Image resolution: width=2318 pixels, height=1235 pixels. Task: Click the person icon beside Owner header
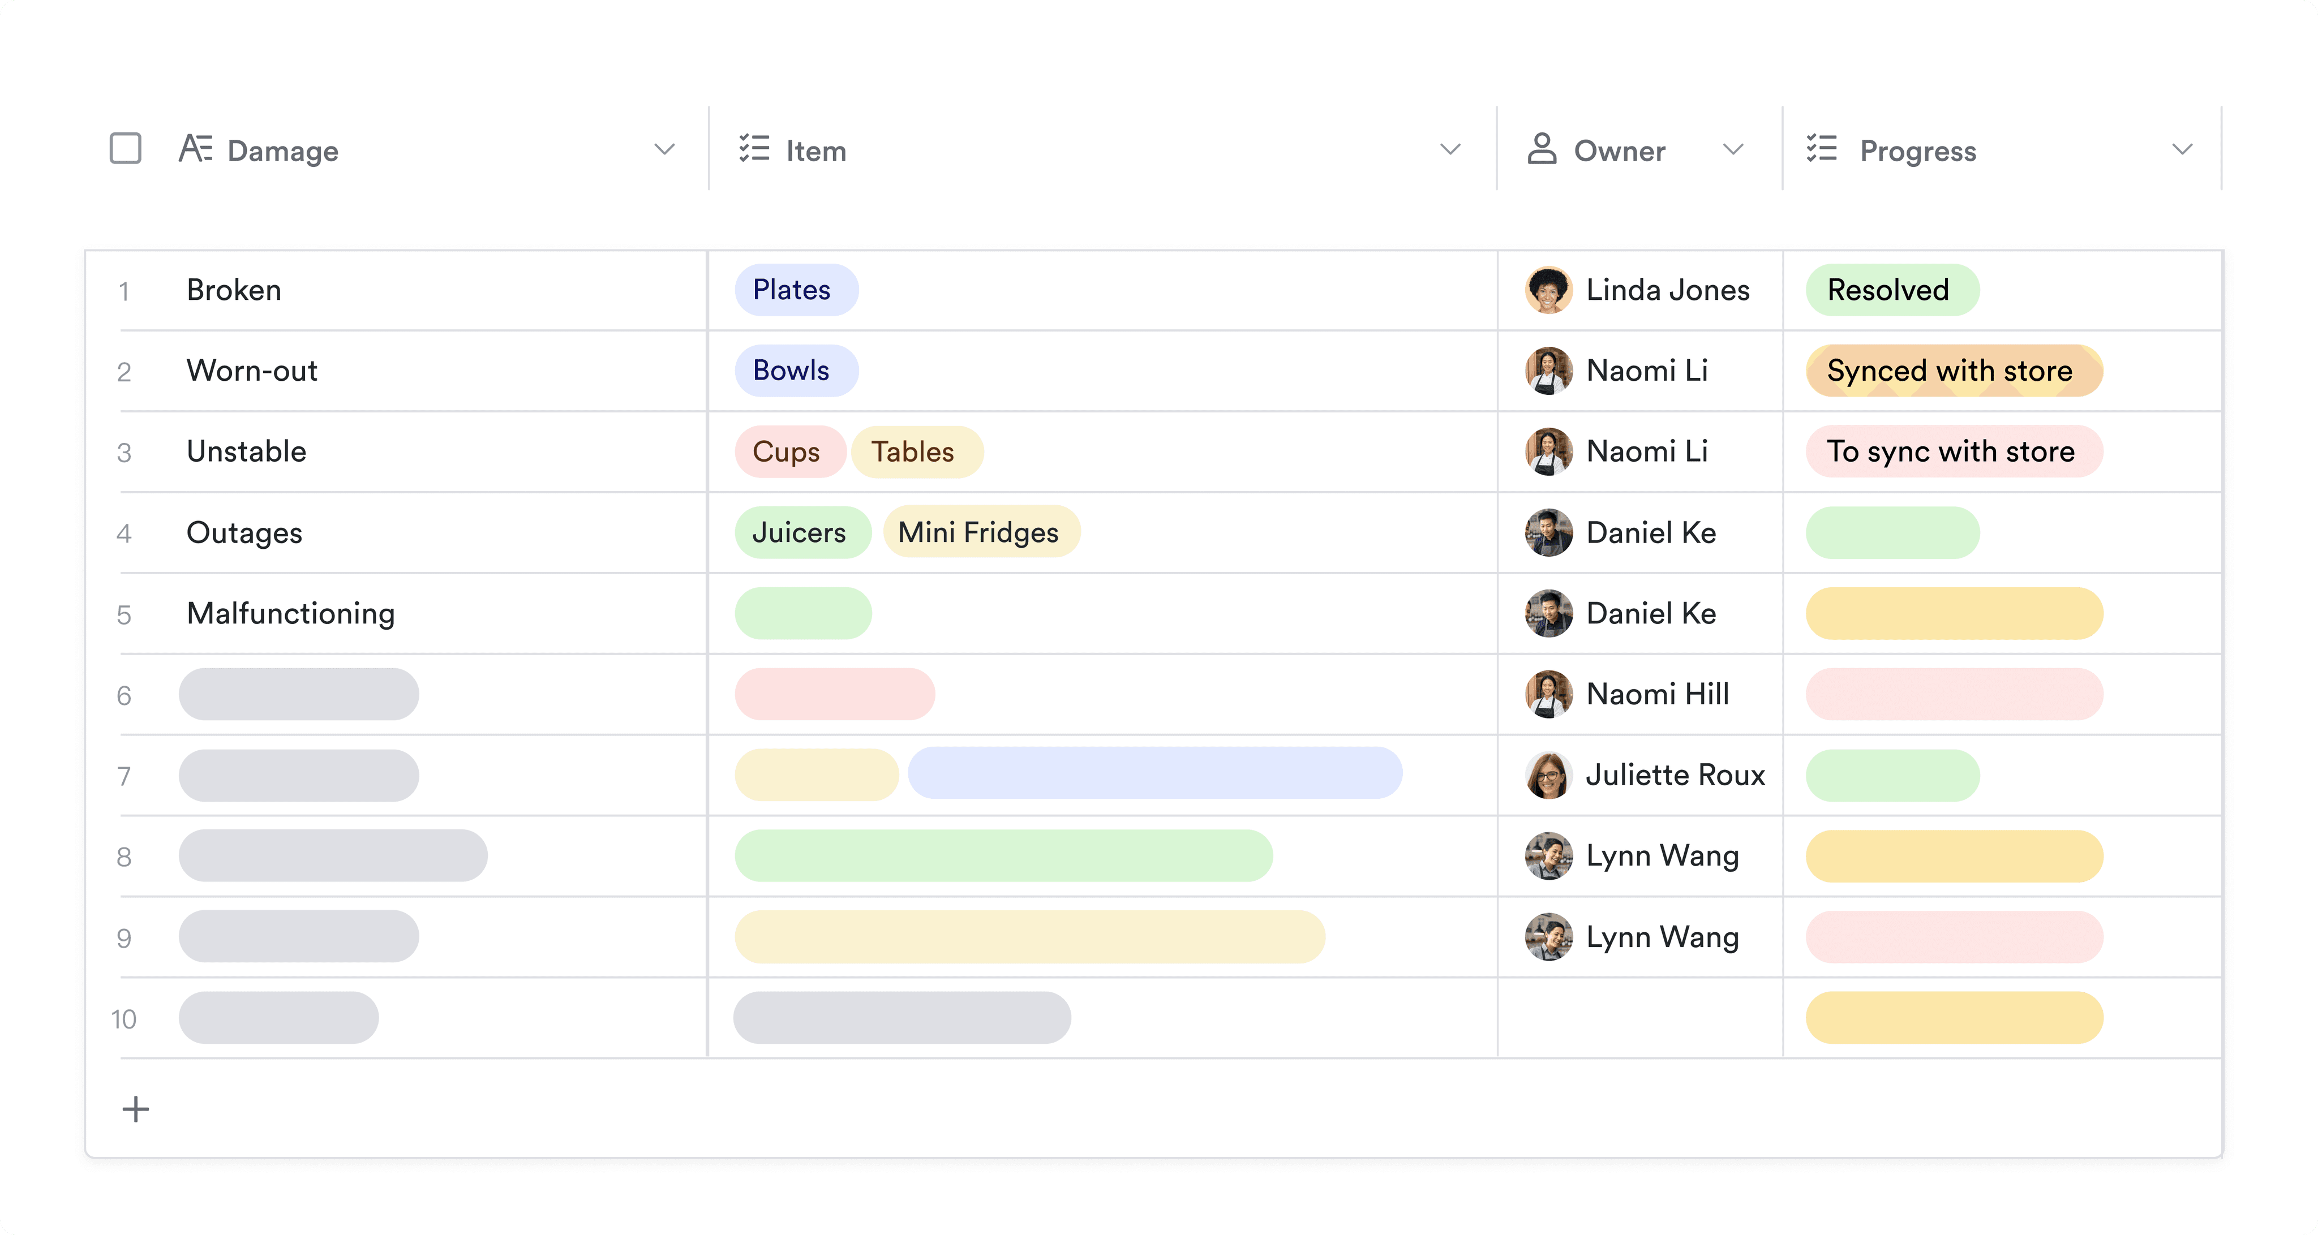(x=1542, y=148)
